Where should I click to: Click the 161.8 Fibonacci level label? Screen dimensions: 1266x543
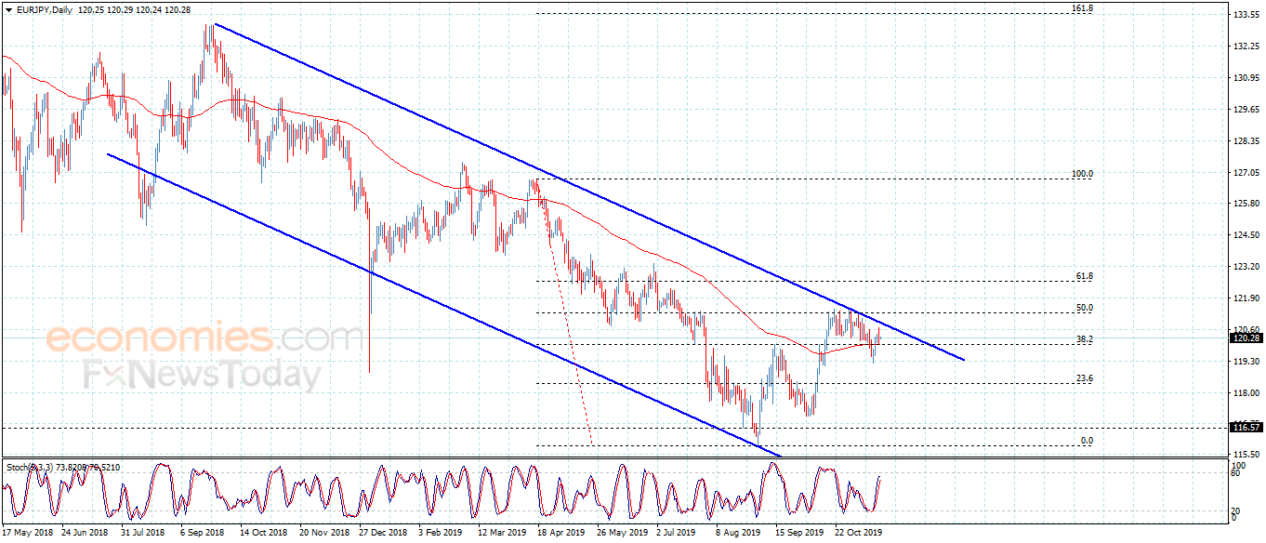[x=1082, y=8]
